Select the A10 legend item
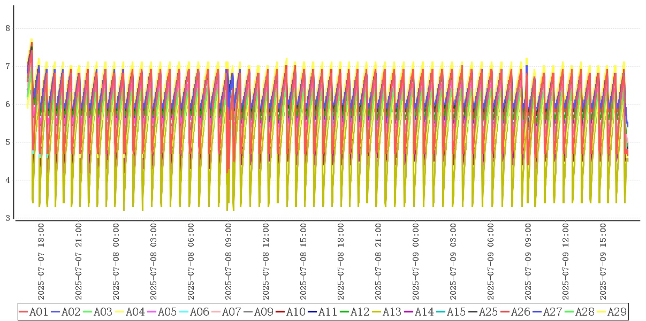The image size is (646, 321). pos(296,311)
